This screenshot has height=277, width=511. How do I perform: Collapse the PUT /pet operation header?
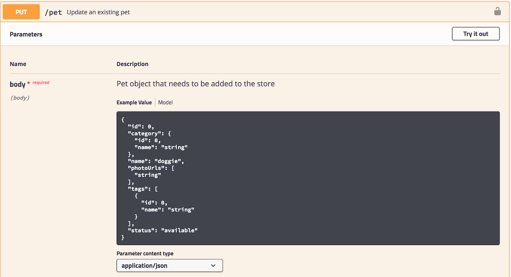(x=255, y=12)
